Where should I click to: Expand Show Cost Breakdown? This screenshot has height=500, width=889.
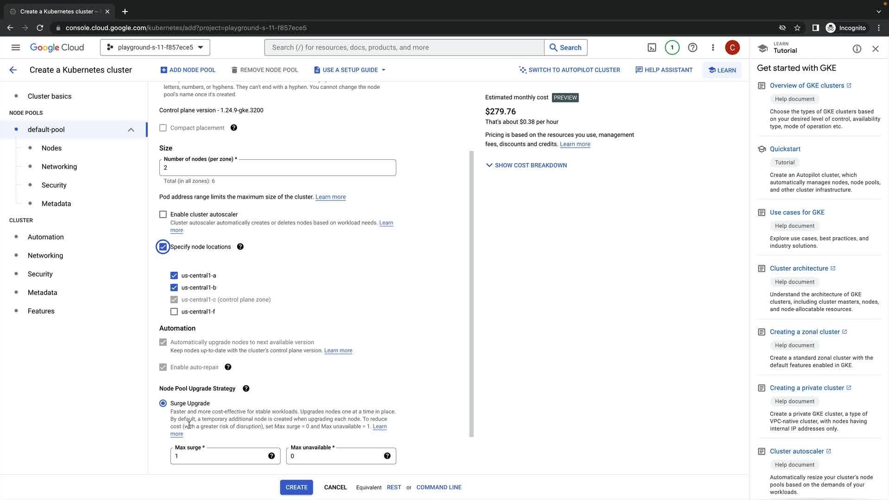526,165
